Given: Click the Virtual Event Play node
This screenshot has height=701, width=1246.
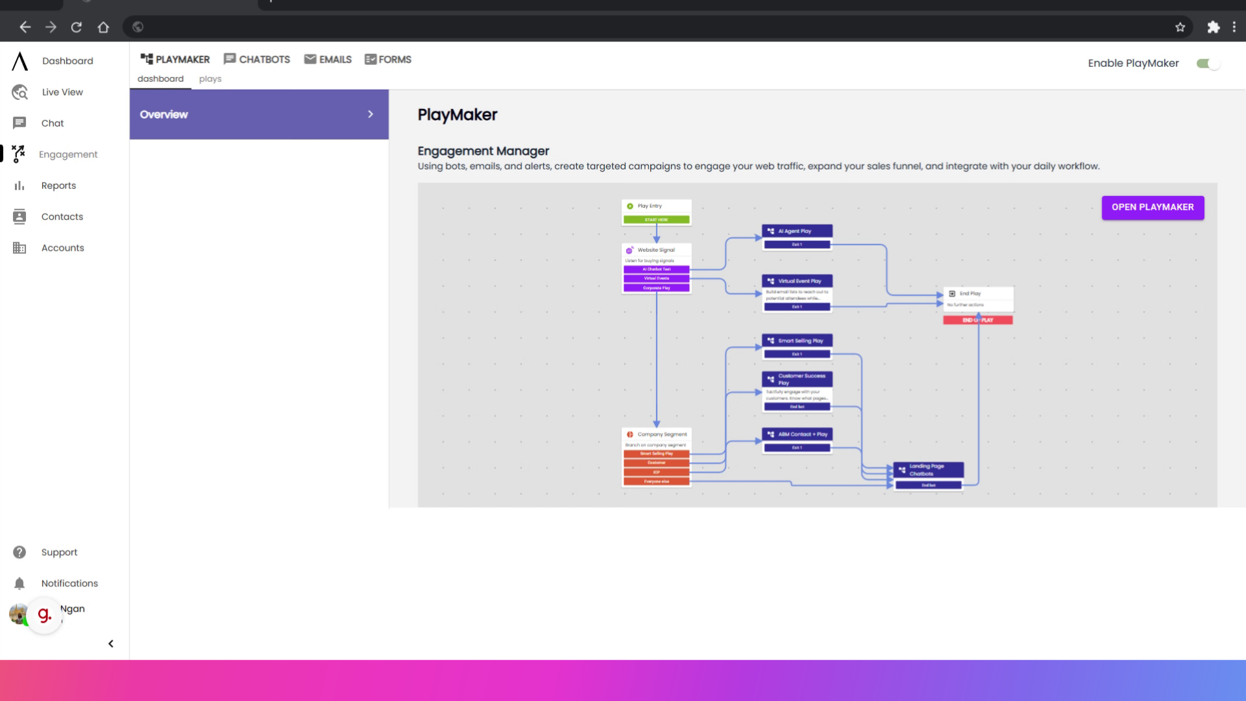Looking at the screenshot, I should pyautogui.click(x=797, y=293).
